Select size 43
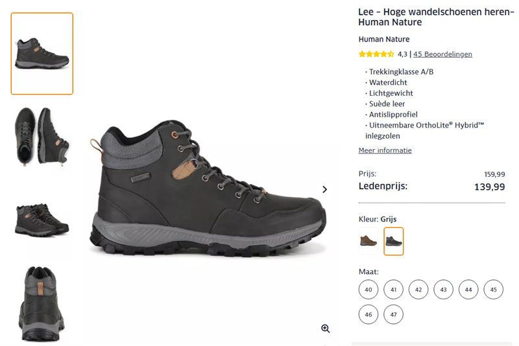The height and width of the screenshot is (346, 519). 444,290
